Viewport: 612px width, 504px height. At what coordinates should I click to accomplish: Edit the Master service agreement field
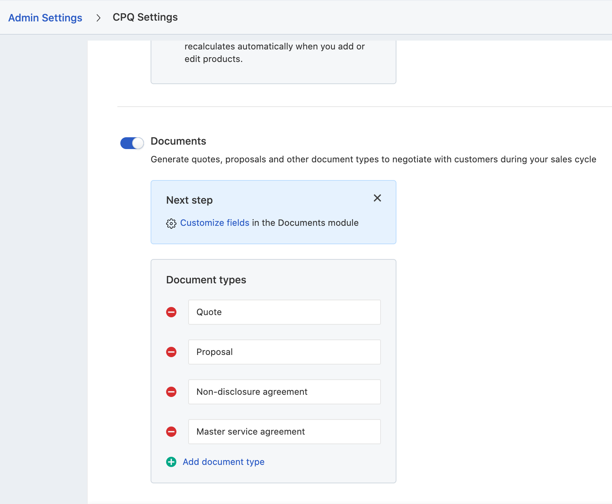point(285,432)
